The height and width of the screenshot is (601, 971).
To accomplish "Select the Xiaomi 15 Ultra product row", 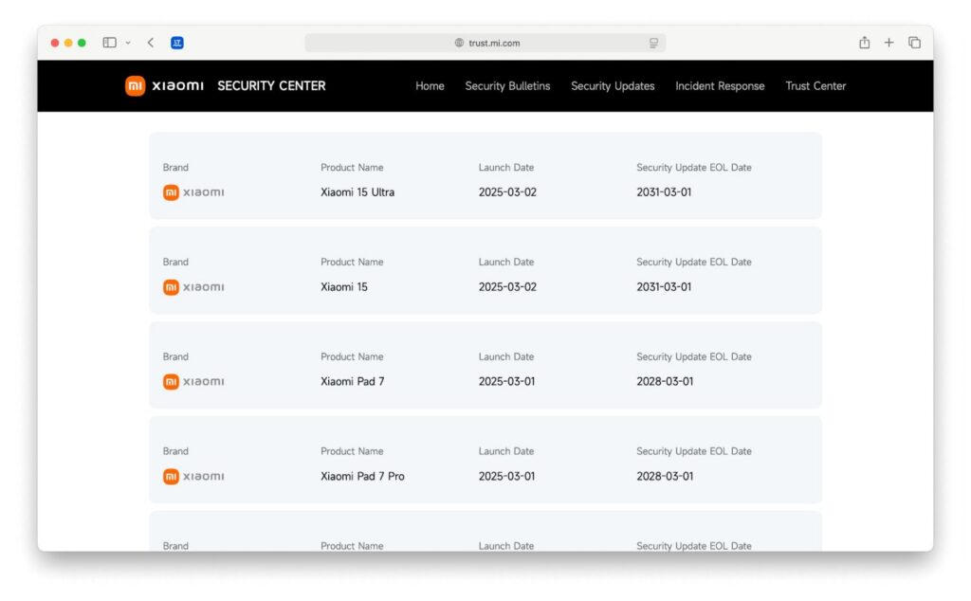I will (x=485, y=176).
